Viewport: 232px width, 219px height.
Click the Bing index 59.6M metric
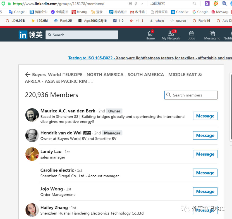tap(40, 21)
